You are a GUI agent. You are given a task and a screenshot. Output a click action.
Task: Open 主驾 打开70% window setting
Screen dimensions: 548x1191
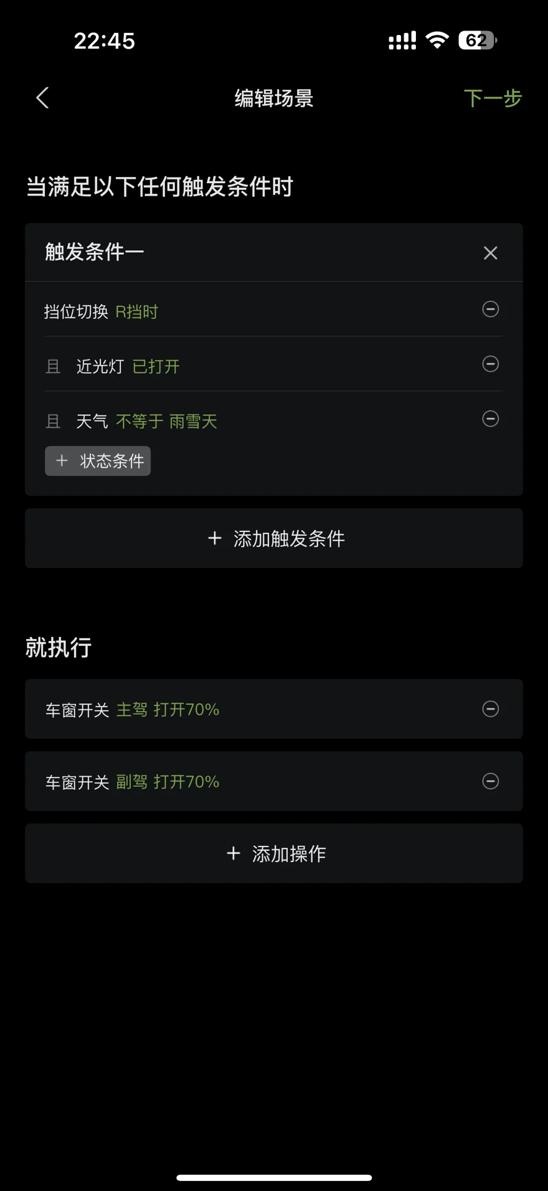(168, 709)
